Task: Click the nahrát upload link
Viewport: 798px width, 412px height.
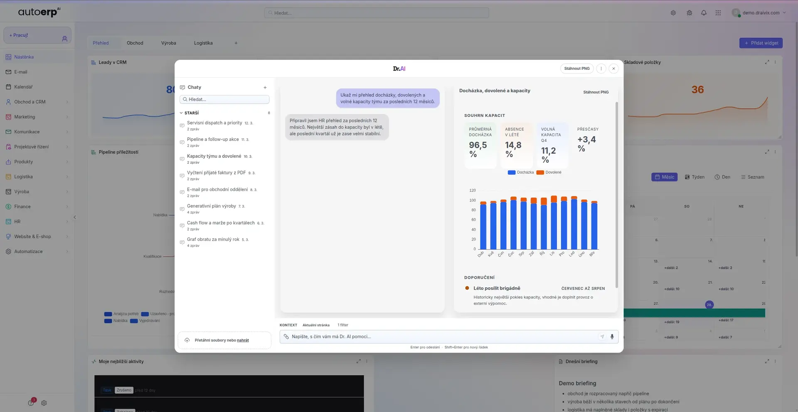Action: [243, 340]
